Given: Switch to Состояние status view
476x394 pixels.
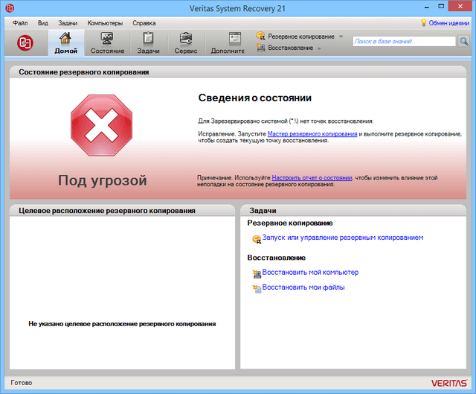Looking at the screenshot, I should [x=107, y=43].
